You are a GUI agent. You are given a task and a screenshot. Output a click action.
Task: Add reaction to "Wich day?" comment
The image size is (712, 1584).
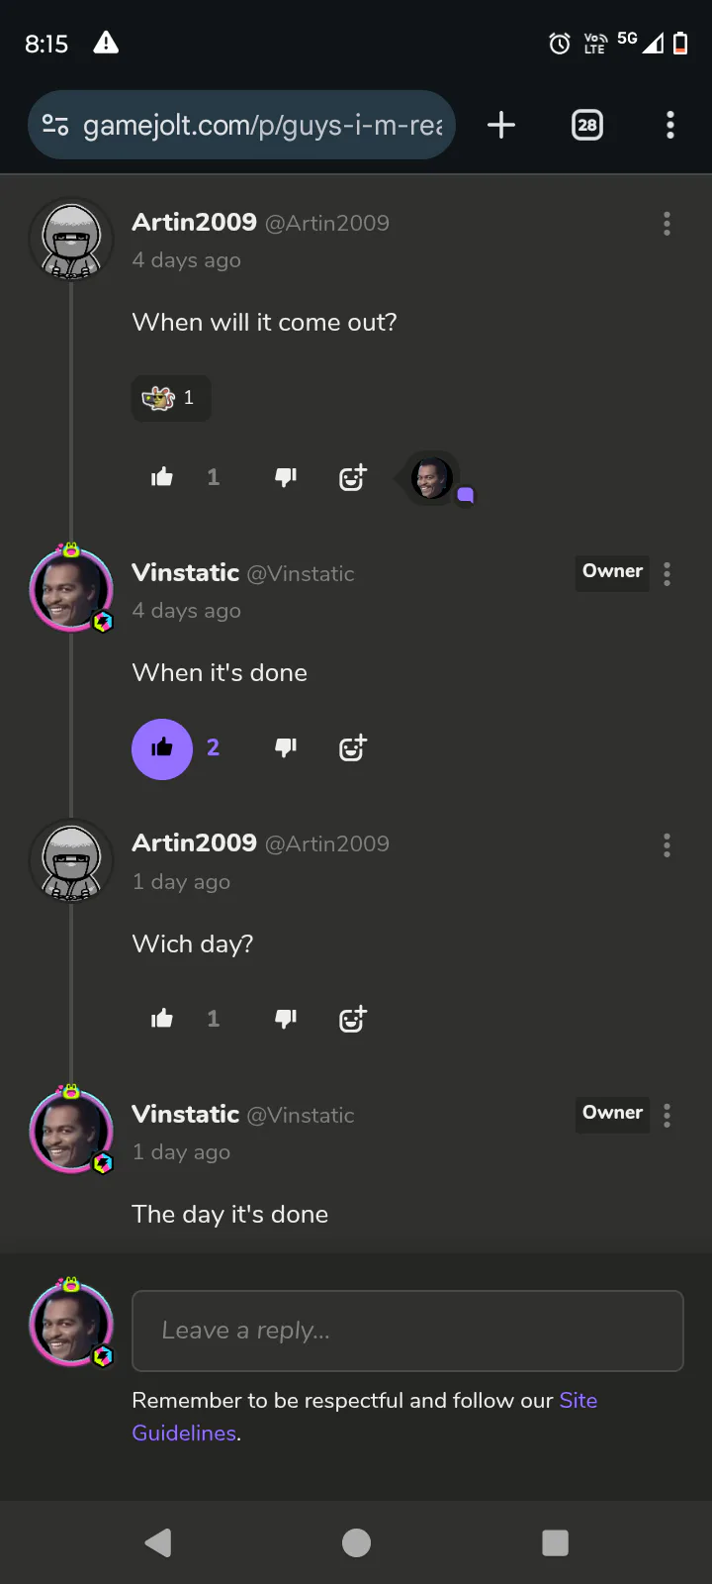tap(353, 1019)
